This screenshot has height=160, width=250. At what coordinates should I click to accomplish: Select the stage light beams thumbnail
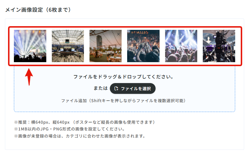coord(30,46)
